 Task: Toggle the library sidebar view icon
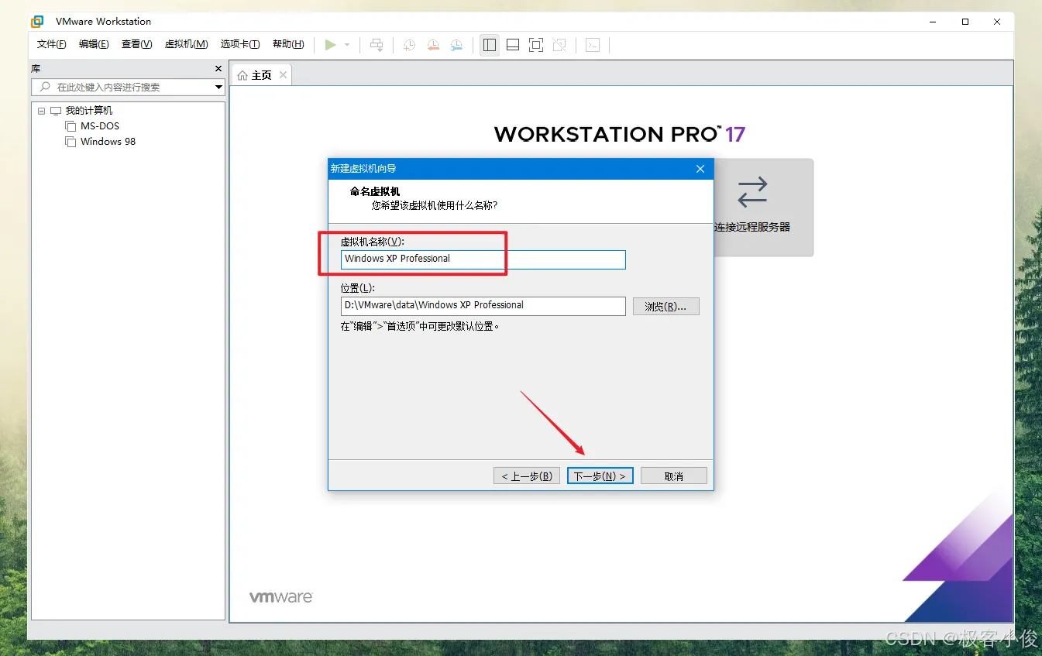click(490, 45)
